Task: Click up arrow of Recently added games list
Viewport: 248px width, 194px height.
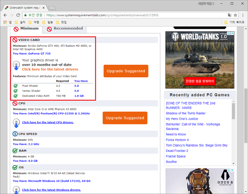Action: point(234,102)
